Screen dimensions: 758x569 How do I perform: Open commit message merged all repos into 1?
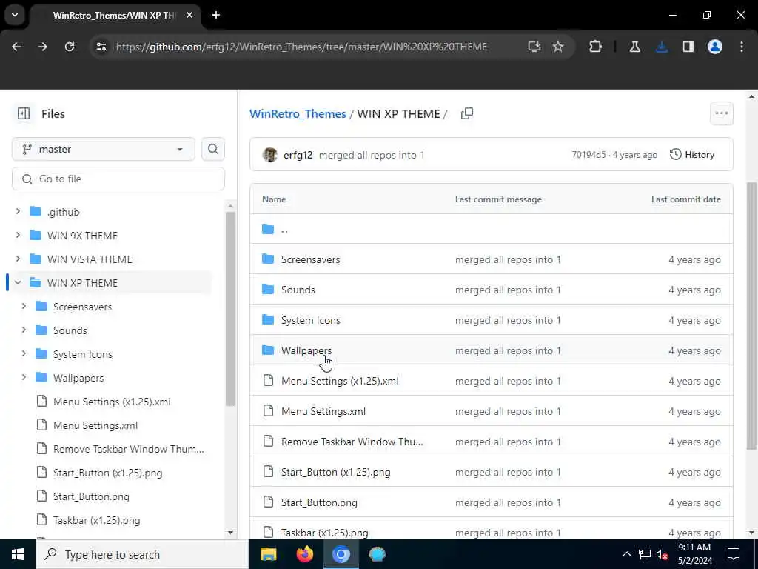pos(372,155)
